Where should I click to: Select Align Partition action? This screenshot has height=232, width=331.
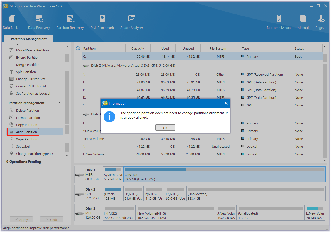(26, 132)
